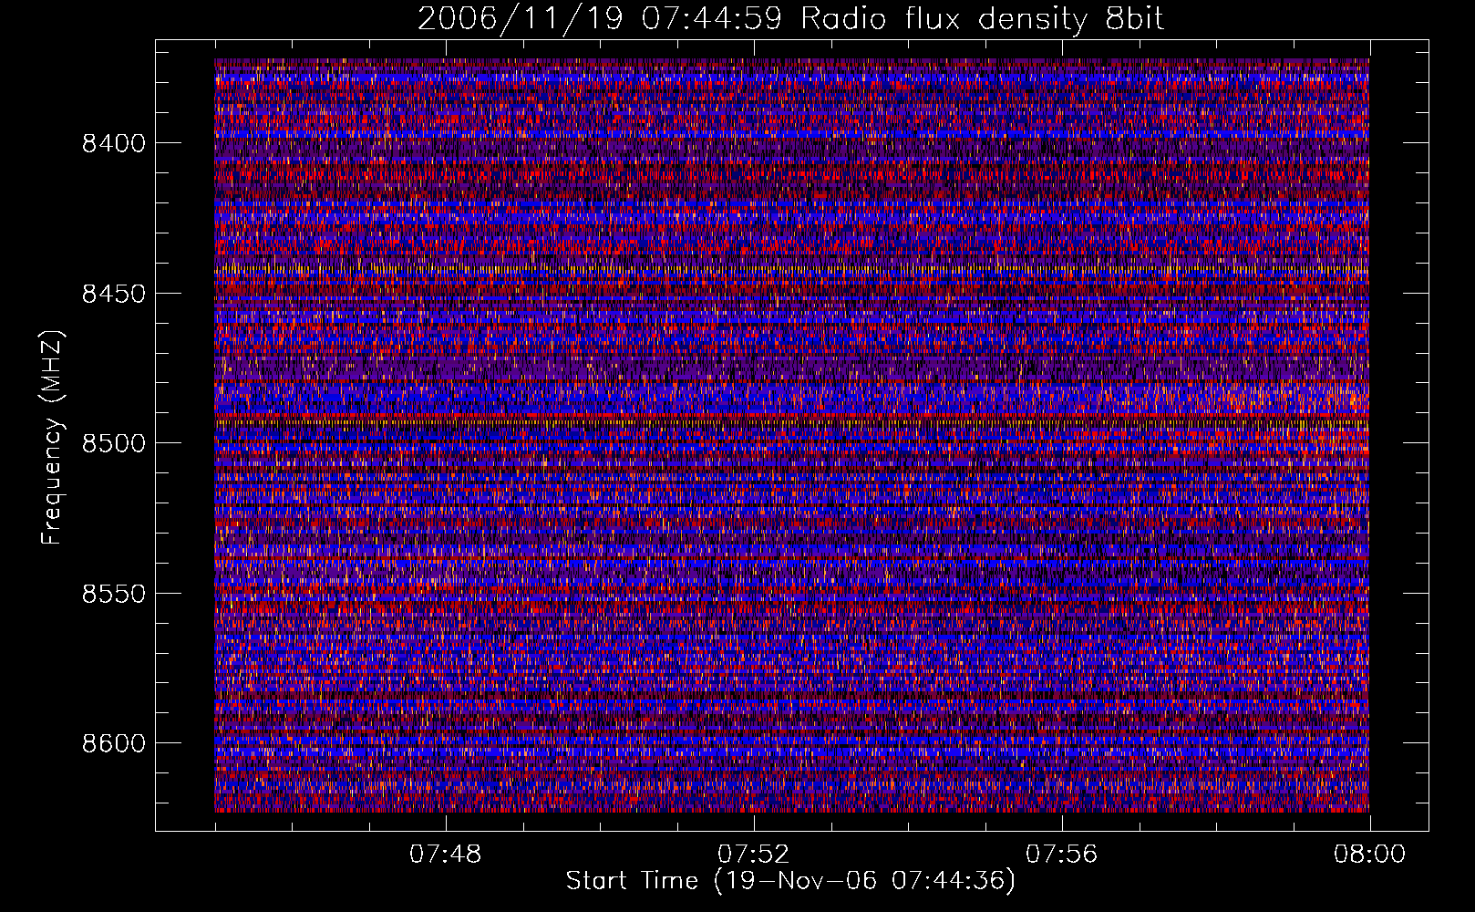Screen dimensions: 1475x912
Task: Select the 08:00 time axis label
Action: click(x=1369, y=855)
